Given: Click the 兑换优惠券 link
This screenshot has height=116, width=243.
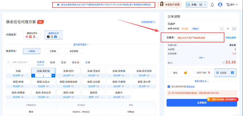Looking at the screenshot, I should [231, 38].
